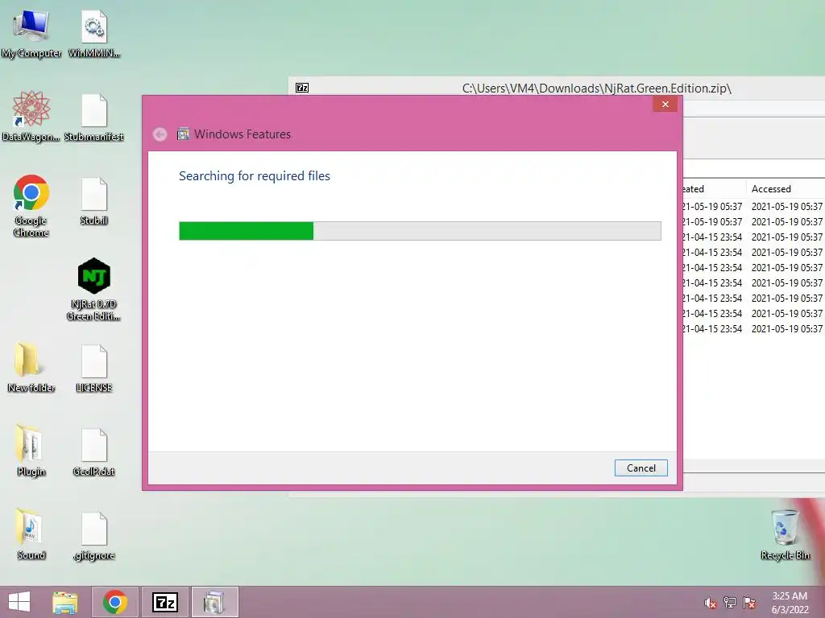Screen dimensions: 825x618
Task: Open the Recycle Bin
Action: pyautogui.click(x=785, y=534)
